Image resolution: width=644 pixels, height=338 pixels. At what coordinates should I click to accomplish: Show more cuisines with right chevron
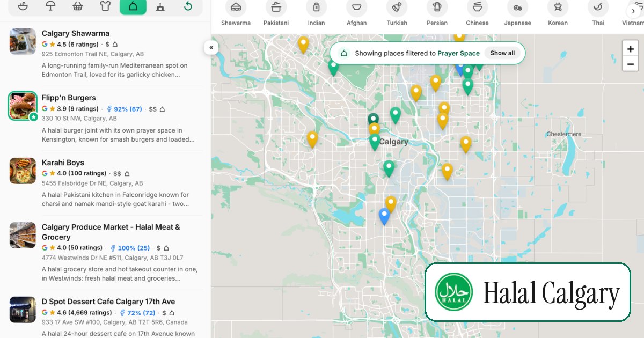[x=633, y=11]
